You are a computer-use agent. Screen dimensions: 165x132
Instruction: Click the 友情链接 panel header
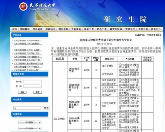[x=30, y=114]
